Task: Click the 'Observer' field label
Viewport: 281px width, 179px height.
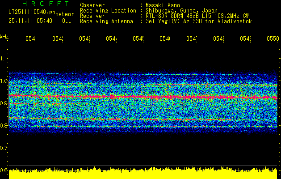Action: tap(92, 5)
